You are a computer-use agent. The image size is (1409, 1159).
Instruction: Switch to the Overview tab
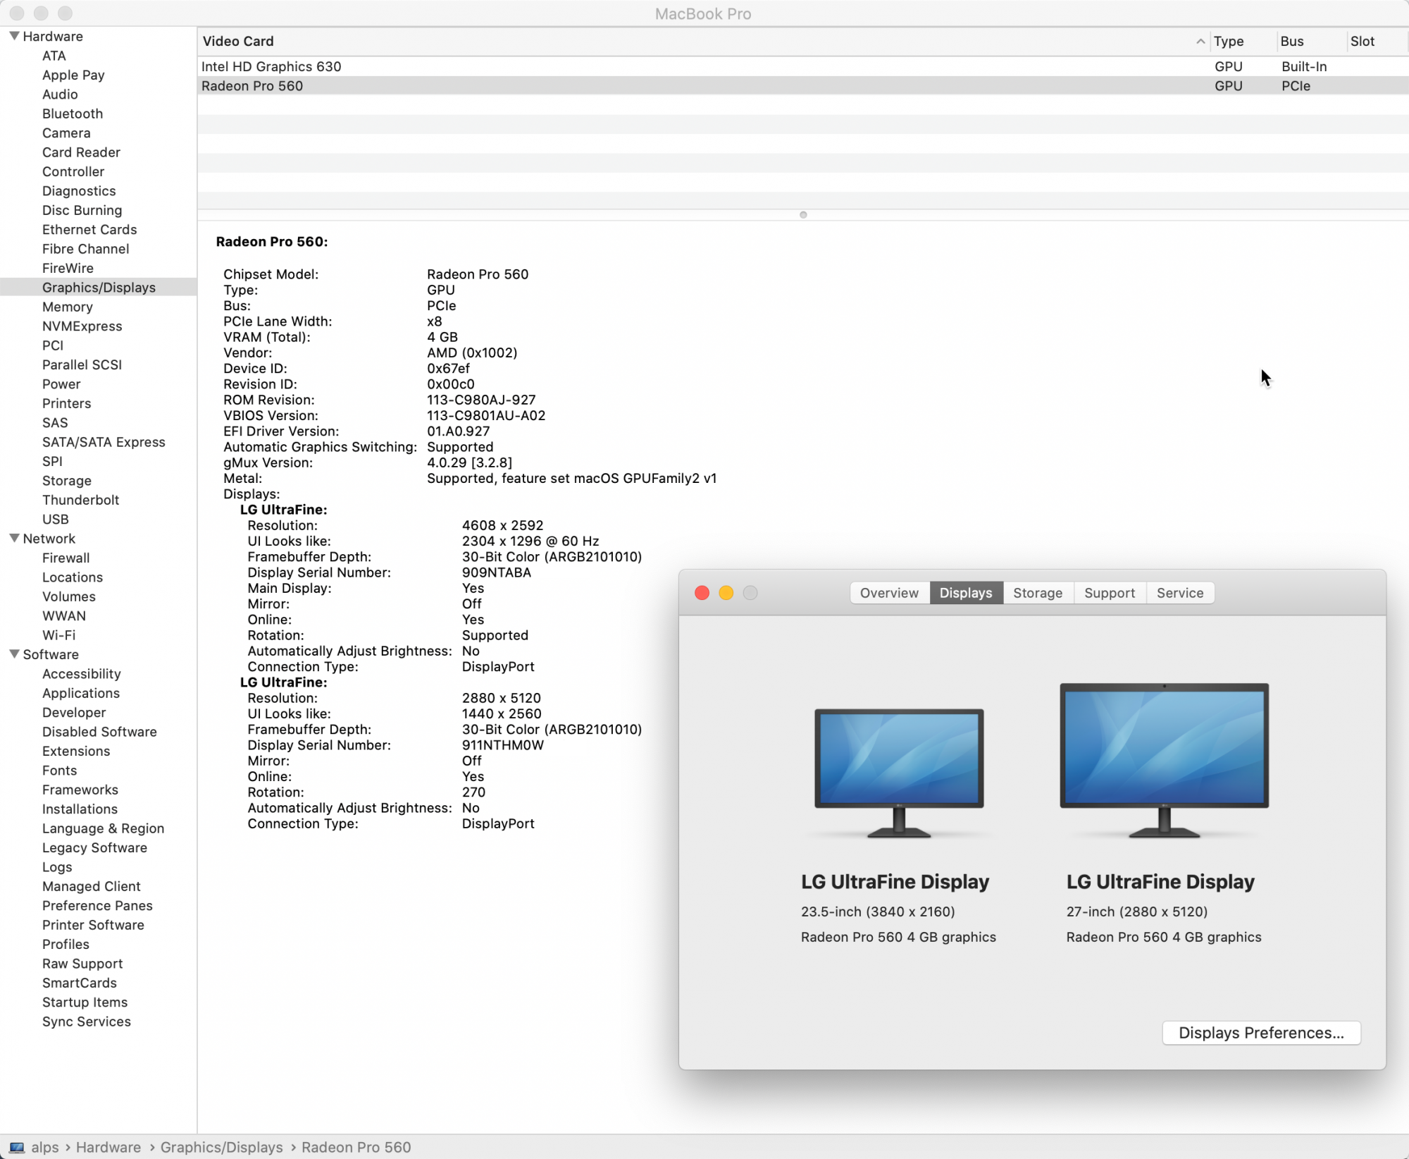(x=890, y=593)
